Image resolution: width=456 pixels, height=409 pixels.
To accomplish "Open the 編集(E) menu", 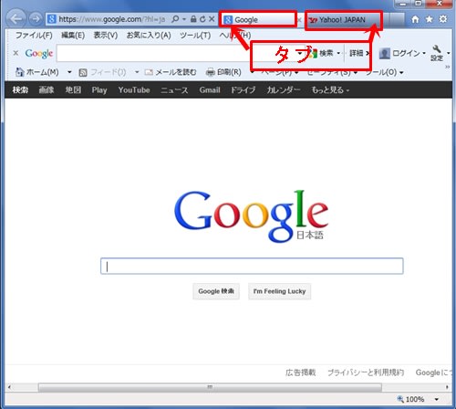I will (73, 36).
